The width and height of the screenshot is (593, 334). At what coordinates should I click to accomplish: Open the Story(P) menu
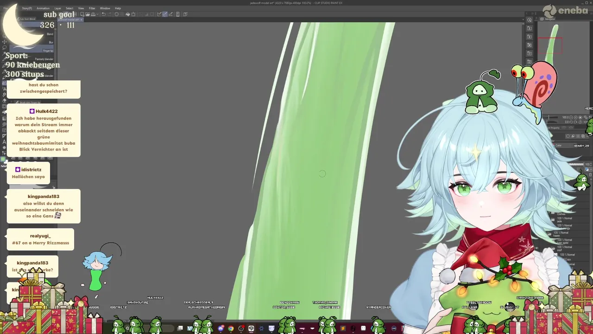pos(27,8)
